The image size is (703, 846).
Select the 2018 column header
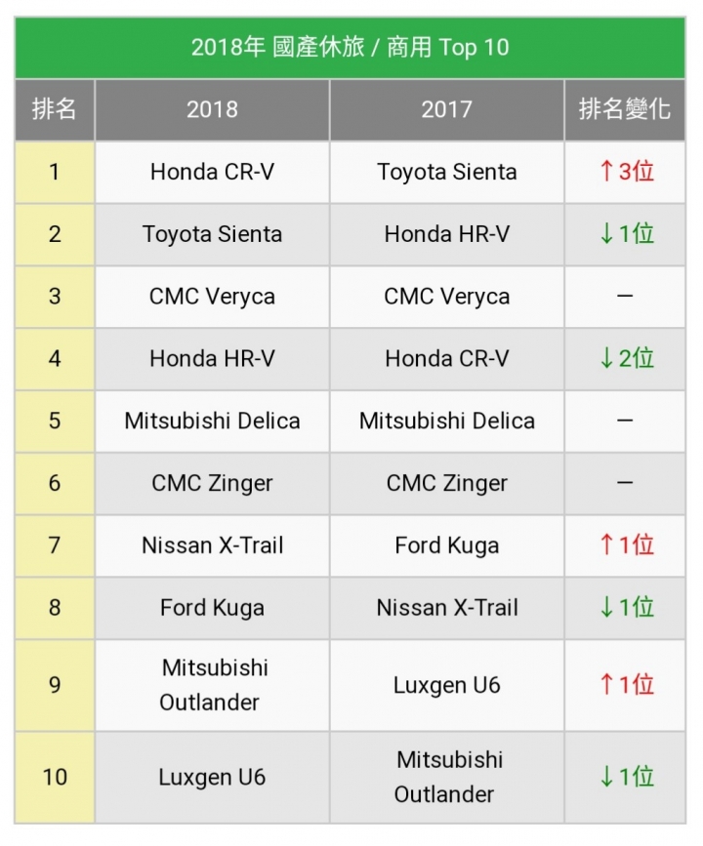pos(212,110)
